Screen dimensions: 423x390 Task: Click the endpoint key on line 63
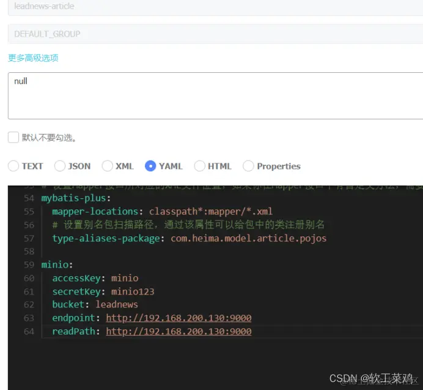coord(73,318)
